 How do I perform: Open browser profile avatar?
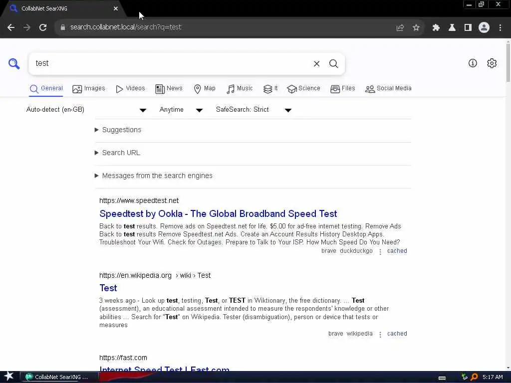[484, 28]
